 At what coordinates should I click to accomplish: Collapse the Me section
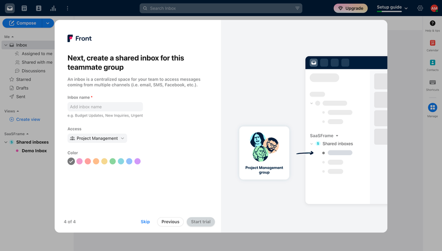pyautogui.click(x=12, y=36)
